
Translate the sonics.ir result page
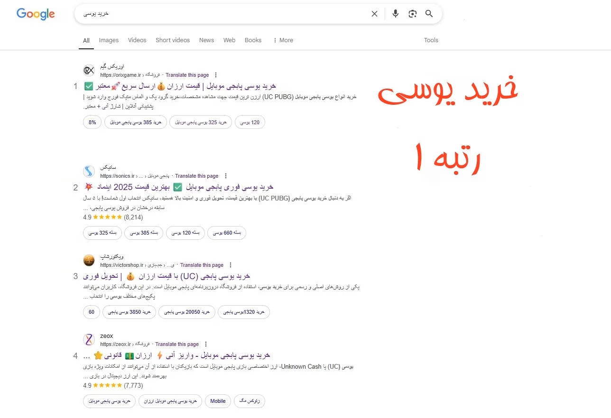(x=197, y=176)
